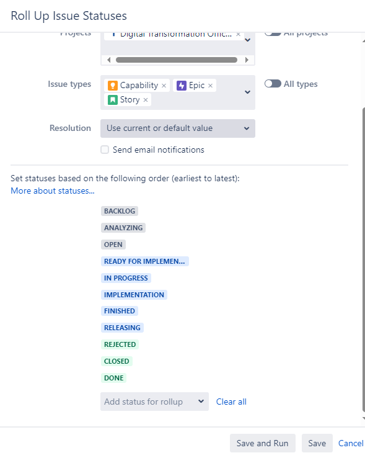Image resolution: width=365 pixels, height=458 pixels.
Task: Click the purple Epic lightning icon
Action: pyautogui.click(x=182, y=86)
